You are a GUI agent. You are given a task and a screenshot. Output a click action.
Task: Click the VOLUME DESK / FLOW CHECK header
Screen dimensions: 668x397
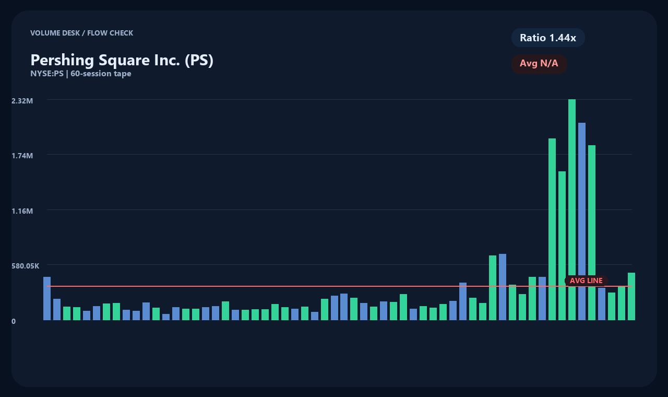pyautogui.click(x=82, y=33)
